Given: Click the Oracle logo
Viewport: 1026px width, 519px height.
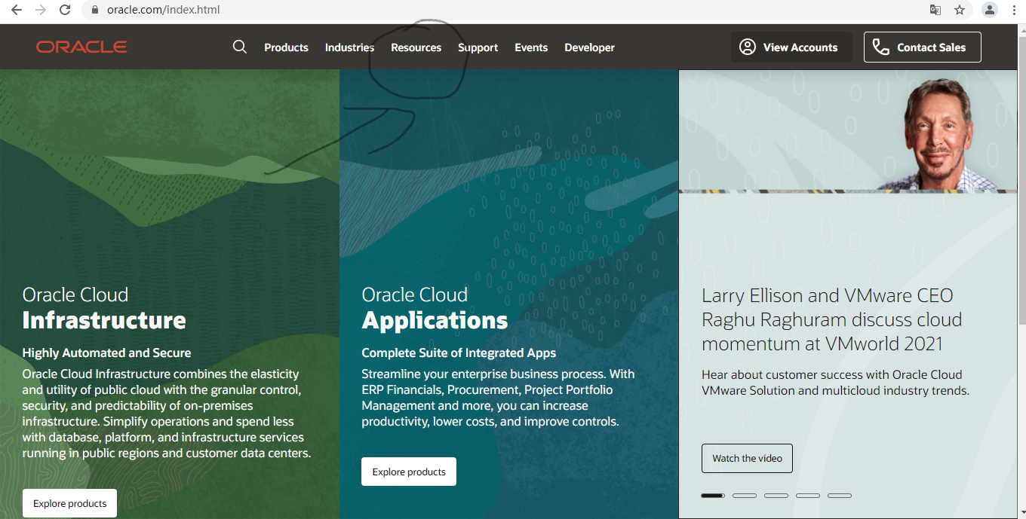Looking at the screenshot, I should click(81, 47).
